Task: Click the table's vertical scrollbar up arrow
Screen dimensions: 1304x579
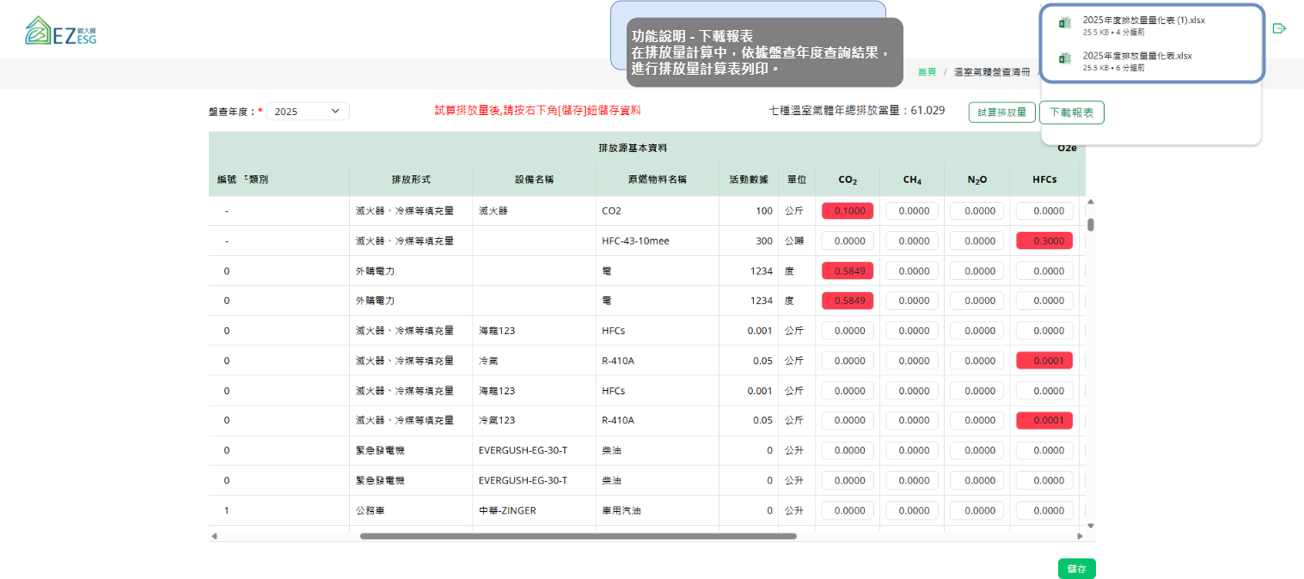Action: point(1091,202)
